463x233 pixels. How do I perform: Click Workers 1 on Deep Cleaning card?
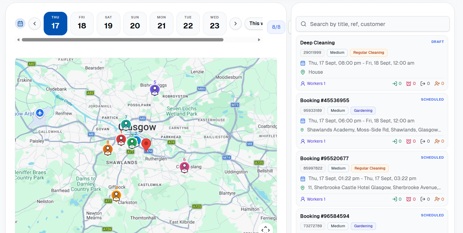click(313, 83)
